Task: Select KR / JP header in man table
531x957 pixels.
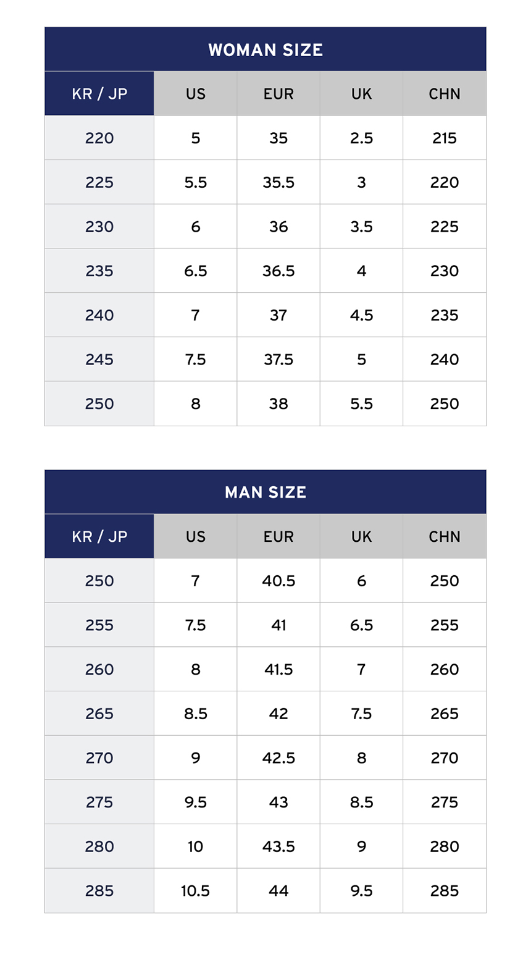Action: [x=99, y=536]
